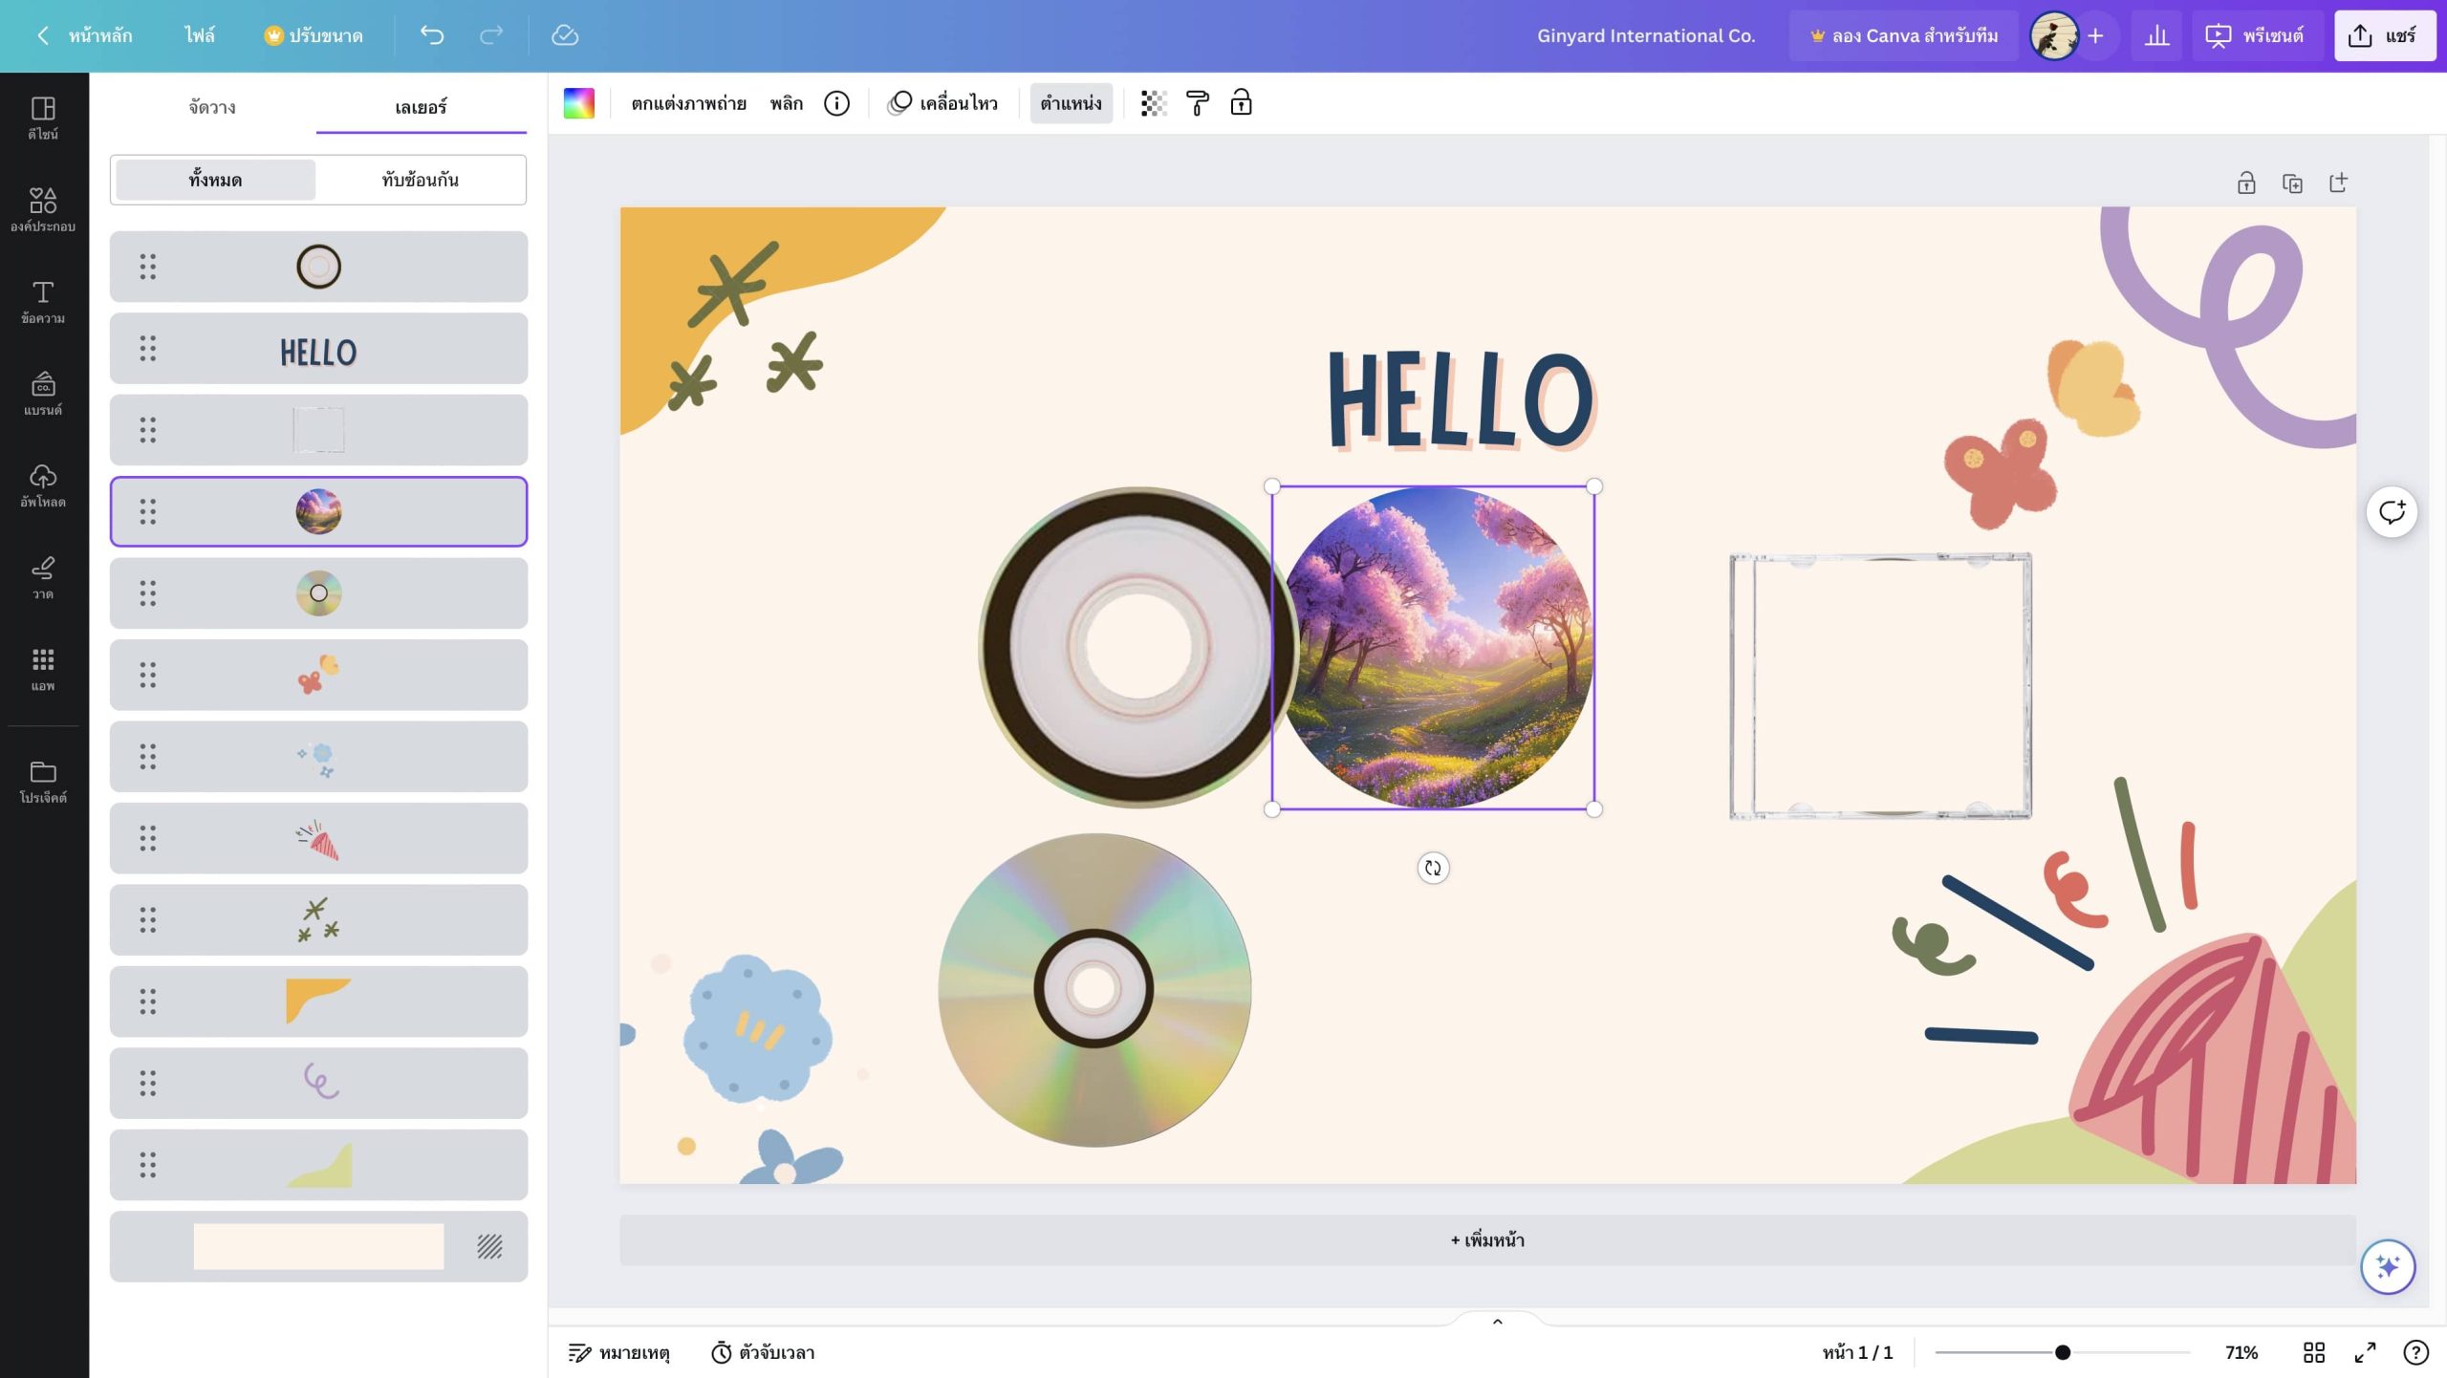Open the grid view icon at bottom right
The width and height of the screenshot is (2447, 1378).
click(x=2313, y=1352)
